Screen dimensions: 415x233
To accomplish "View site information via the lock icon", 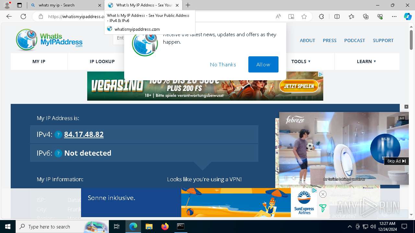I will (x=41, y=17).
